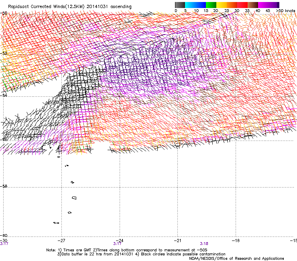Viewport: 297px width, 261px height.
Task: Select the '-60' latitude axis label
Action: tap(4, 235)
